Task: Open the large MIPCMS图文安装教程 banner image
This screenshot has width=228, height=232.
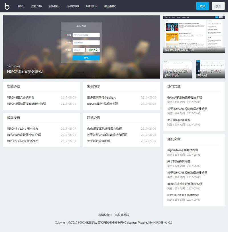Action: tap(82, 47)
